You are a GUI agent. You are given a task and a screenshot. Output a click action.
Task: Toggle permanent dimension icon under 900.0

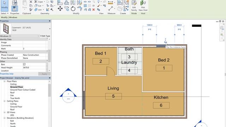[x=179, y=29]
